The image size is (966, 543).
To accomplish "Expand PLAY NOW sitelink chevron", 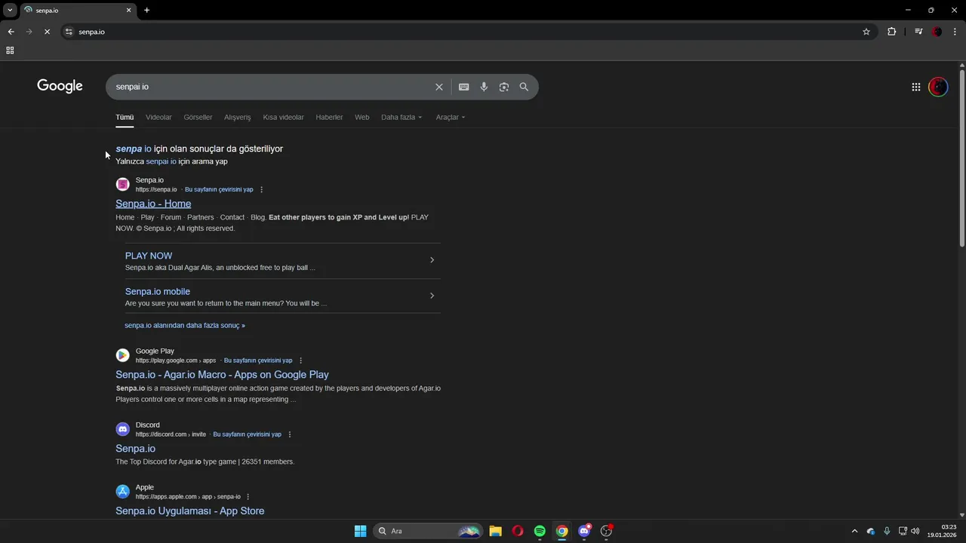I will pyautogui.click(x=432, y=260).
